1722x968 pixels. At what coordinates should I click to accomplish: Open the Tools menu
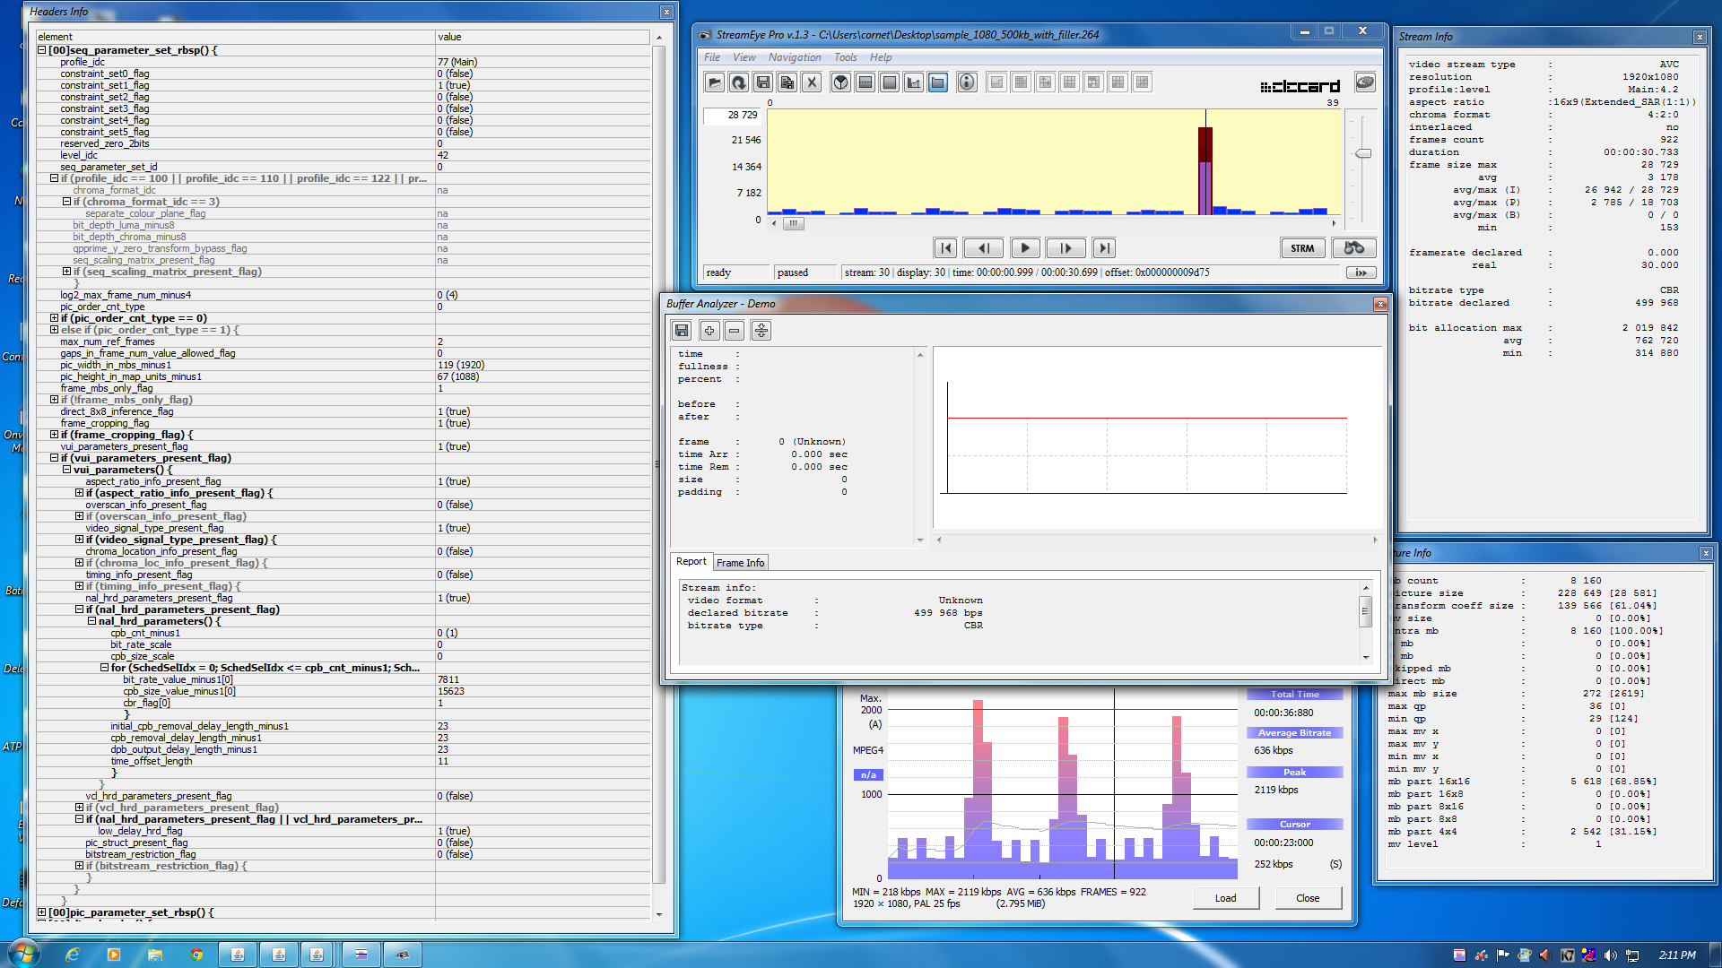(846, 57)
